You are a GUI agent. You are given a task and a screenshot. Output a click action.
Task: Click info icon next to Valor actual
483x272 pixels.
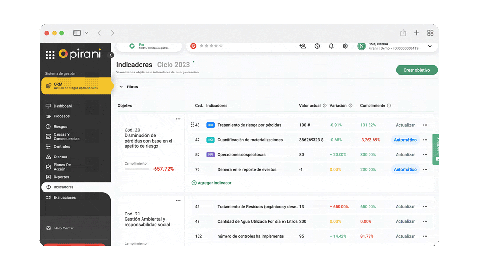[324, 106]
